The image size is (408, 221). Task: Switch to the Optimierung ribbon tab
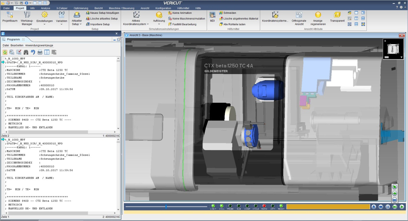[x=81, y=8]
